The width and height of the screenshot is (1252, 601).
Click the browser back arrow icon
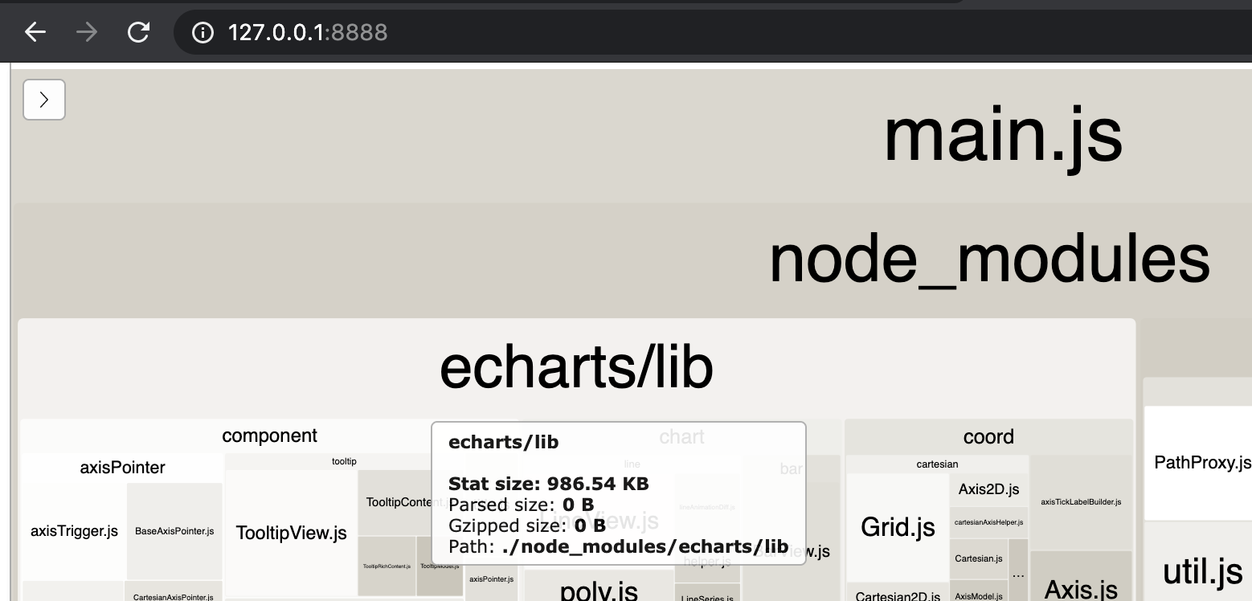[35, 32]
